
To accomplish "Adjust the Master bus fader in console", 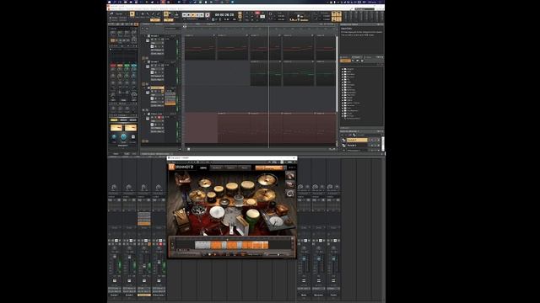I will [x=304, y=259].
